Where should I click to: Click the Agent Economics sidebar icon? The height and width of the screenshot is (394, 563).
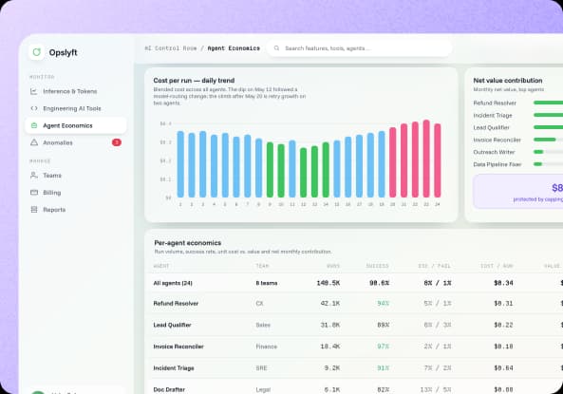(x=34, y=125)
